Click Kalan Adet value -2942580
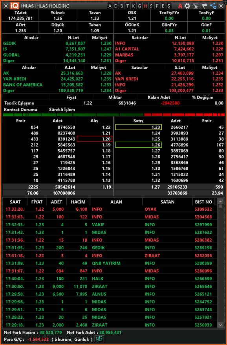Screen dimensions: 227x345 click(x=170, y=103)
